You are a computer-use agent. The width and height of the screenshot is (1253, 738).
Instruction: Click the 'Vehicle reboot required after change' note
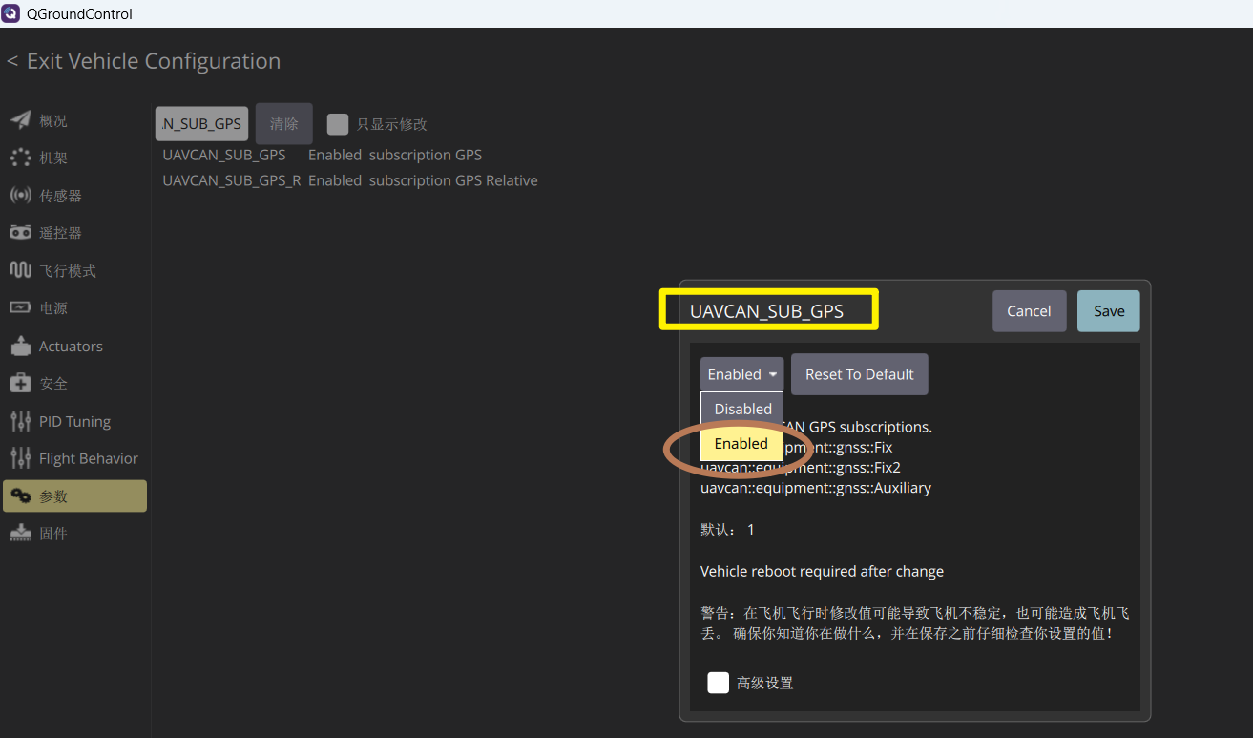click(822, 571)
